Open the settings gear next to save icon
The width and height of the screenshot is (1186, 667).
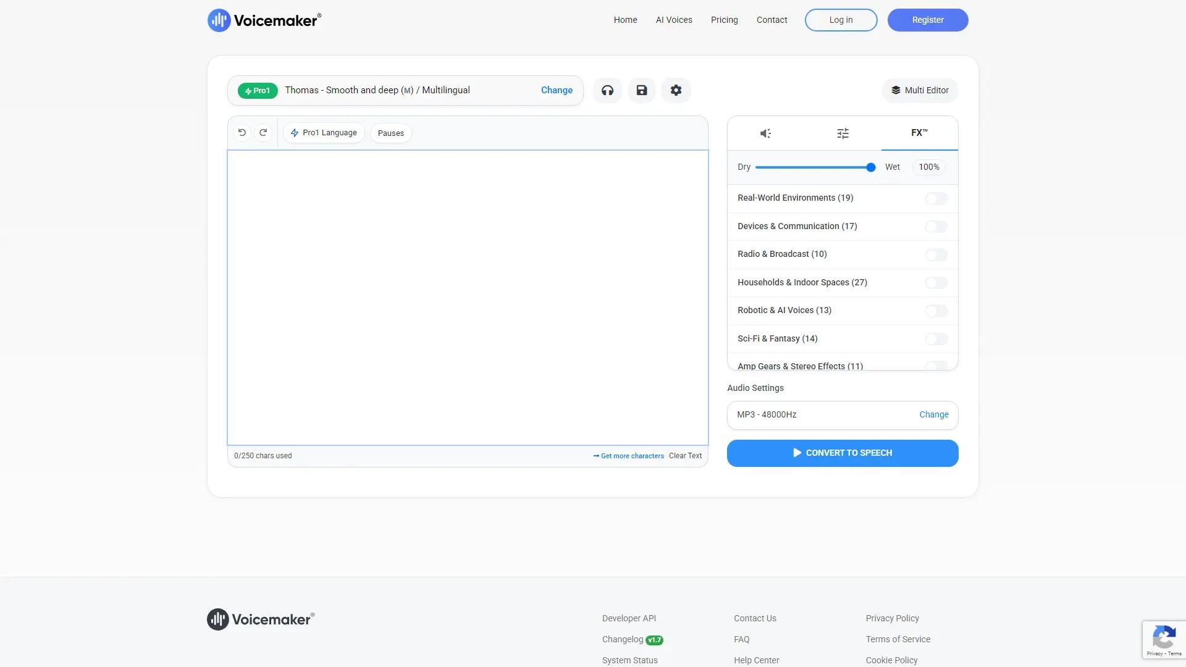coord(676,90)
